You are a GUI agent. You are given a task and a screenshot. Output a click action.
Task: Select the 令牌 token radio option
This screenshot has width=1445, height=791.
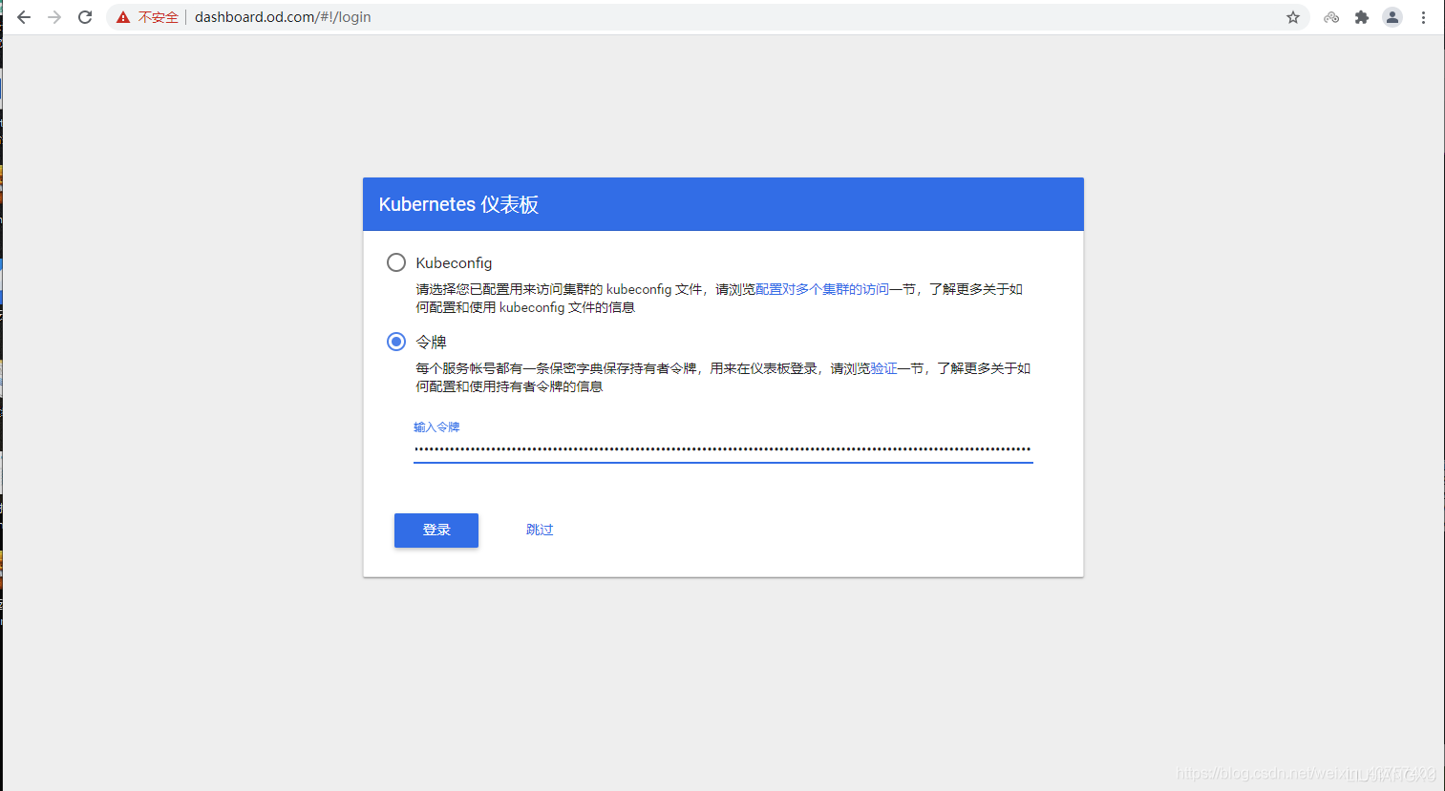(x=396, y=342)
